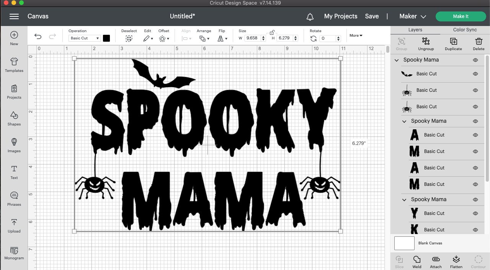Screen dimensions: 490x270
Task: Click the Undo arrow
Action: click(38, 36)
